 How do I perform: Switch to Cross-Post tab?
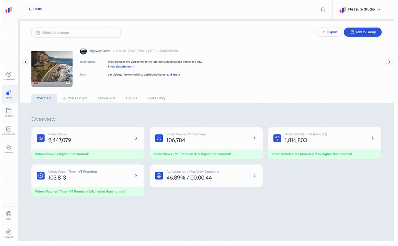click(x=107, y=98)
